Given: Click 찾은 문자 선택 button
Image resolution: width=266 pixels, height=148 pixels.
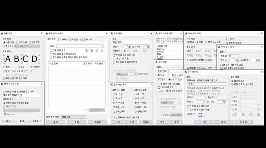Looking at the screenshot, I should pos(97,110).
